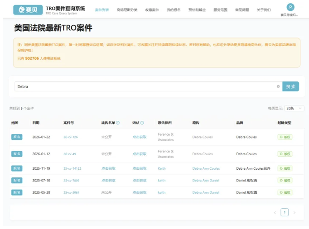Open plaintiff link Debra Ann Coules
This screenshot has height=229, width=309.
[206, 168]
